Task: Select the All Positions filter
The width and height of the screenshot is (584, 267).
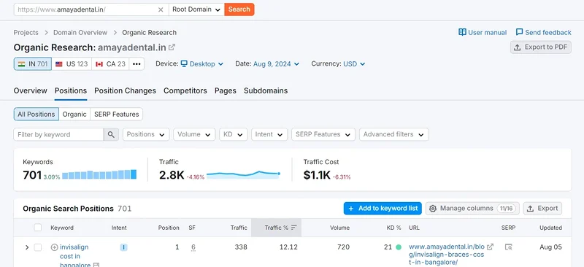Action: point(36,115)
